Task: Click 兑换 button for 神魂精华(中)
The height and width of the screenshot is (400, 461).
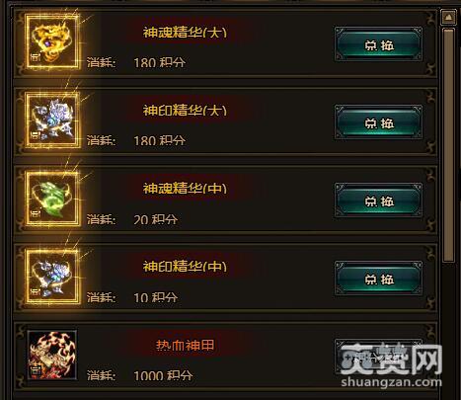Action: point(378,200)
